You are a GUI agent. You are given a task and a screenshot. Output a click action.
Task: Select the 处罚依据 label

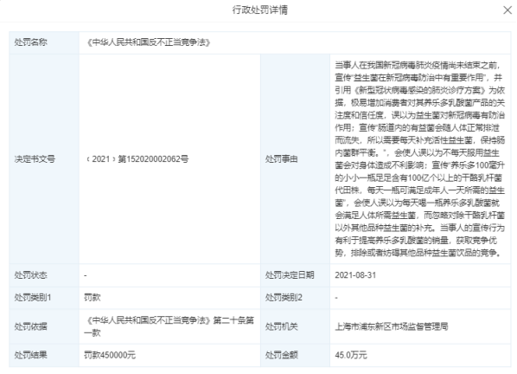point(30,326)
